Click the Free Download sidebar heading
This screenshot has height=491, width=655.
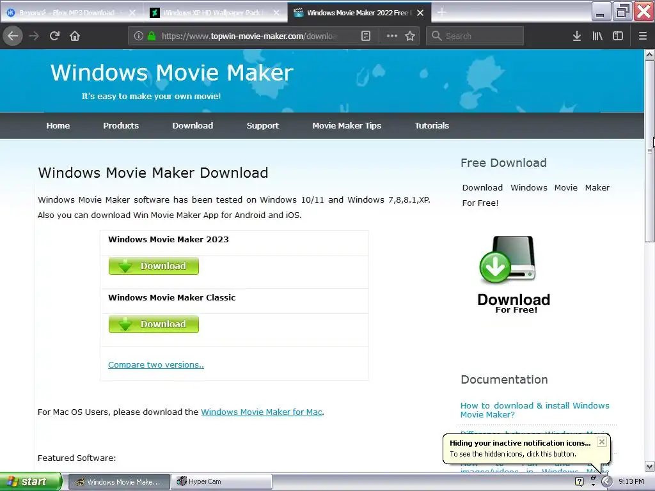pos(503,162)
